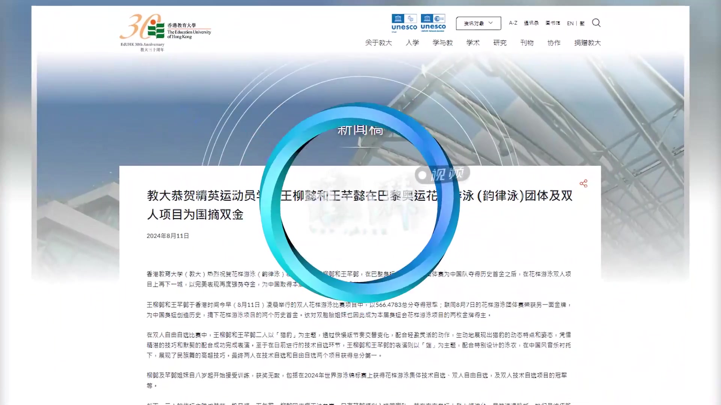Image resolution: width=721 pixels, height=405 pixels.
Task: Open the 入学 menu
Action: point(412,43)
